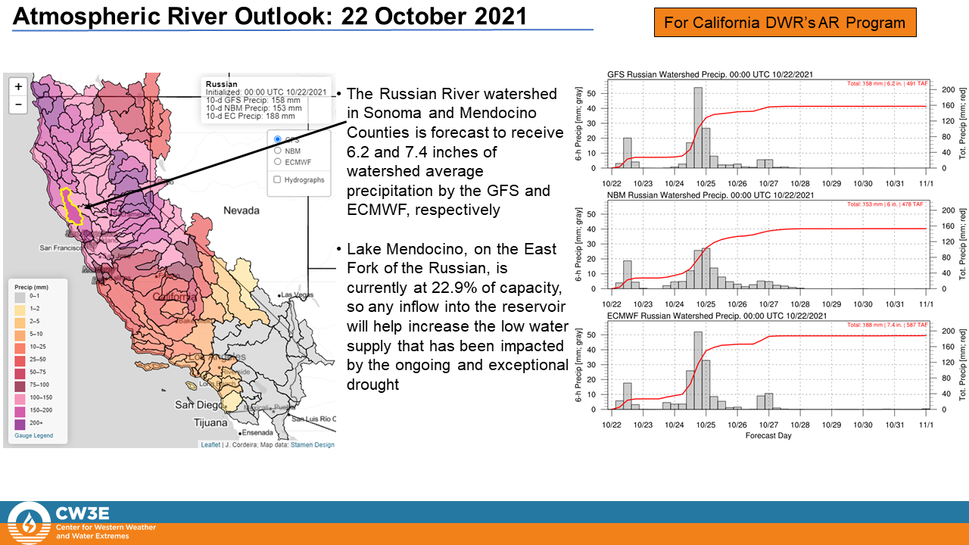Screen dimensions: 969x545
Task: Zoom out of the map
Action: click(18, 104)
